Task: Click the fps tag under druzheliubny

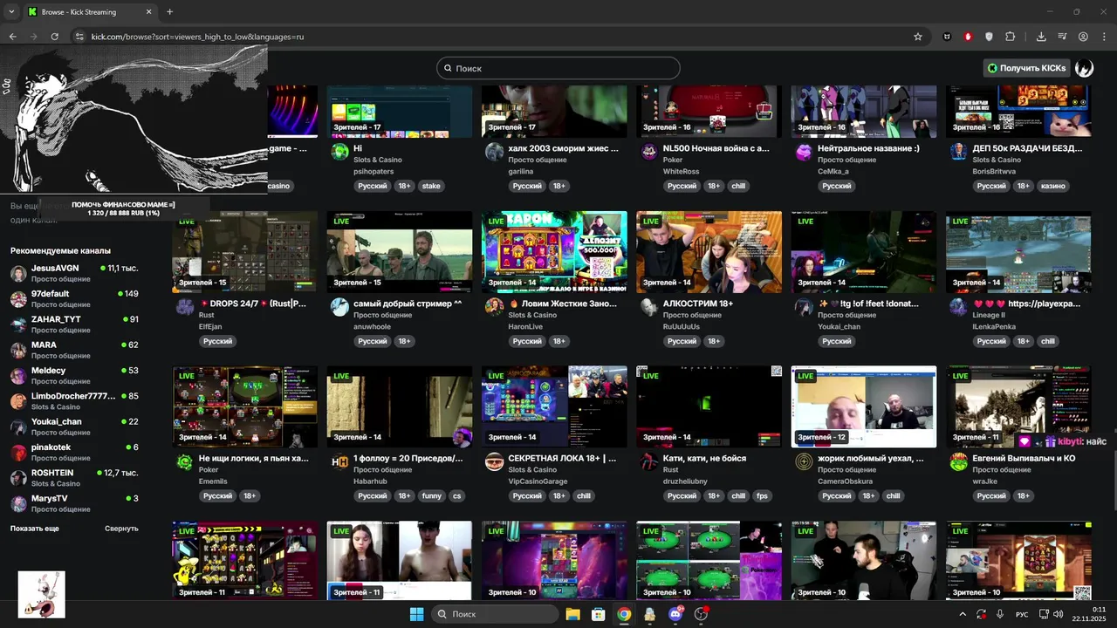Action: click(x=762, y=495)
